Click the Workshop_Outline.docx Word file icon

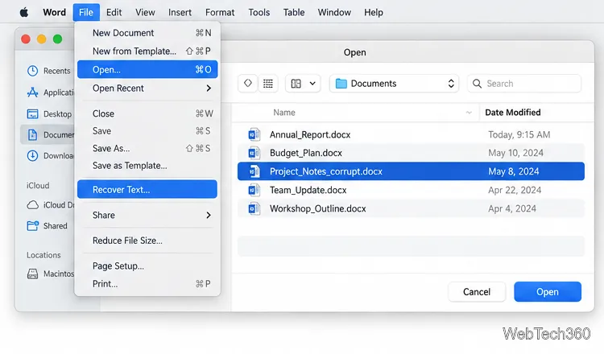254,208
